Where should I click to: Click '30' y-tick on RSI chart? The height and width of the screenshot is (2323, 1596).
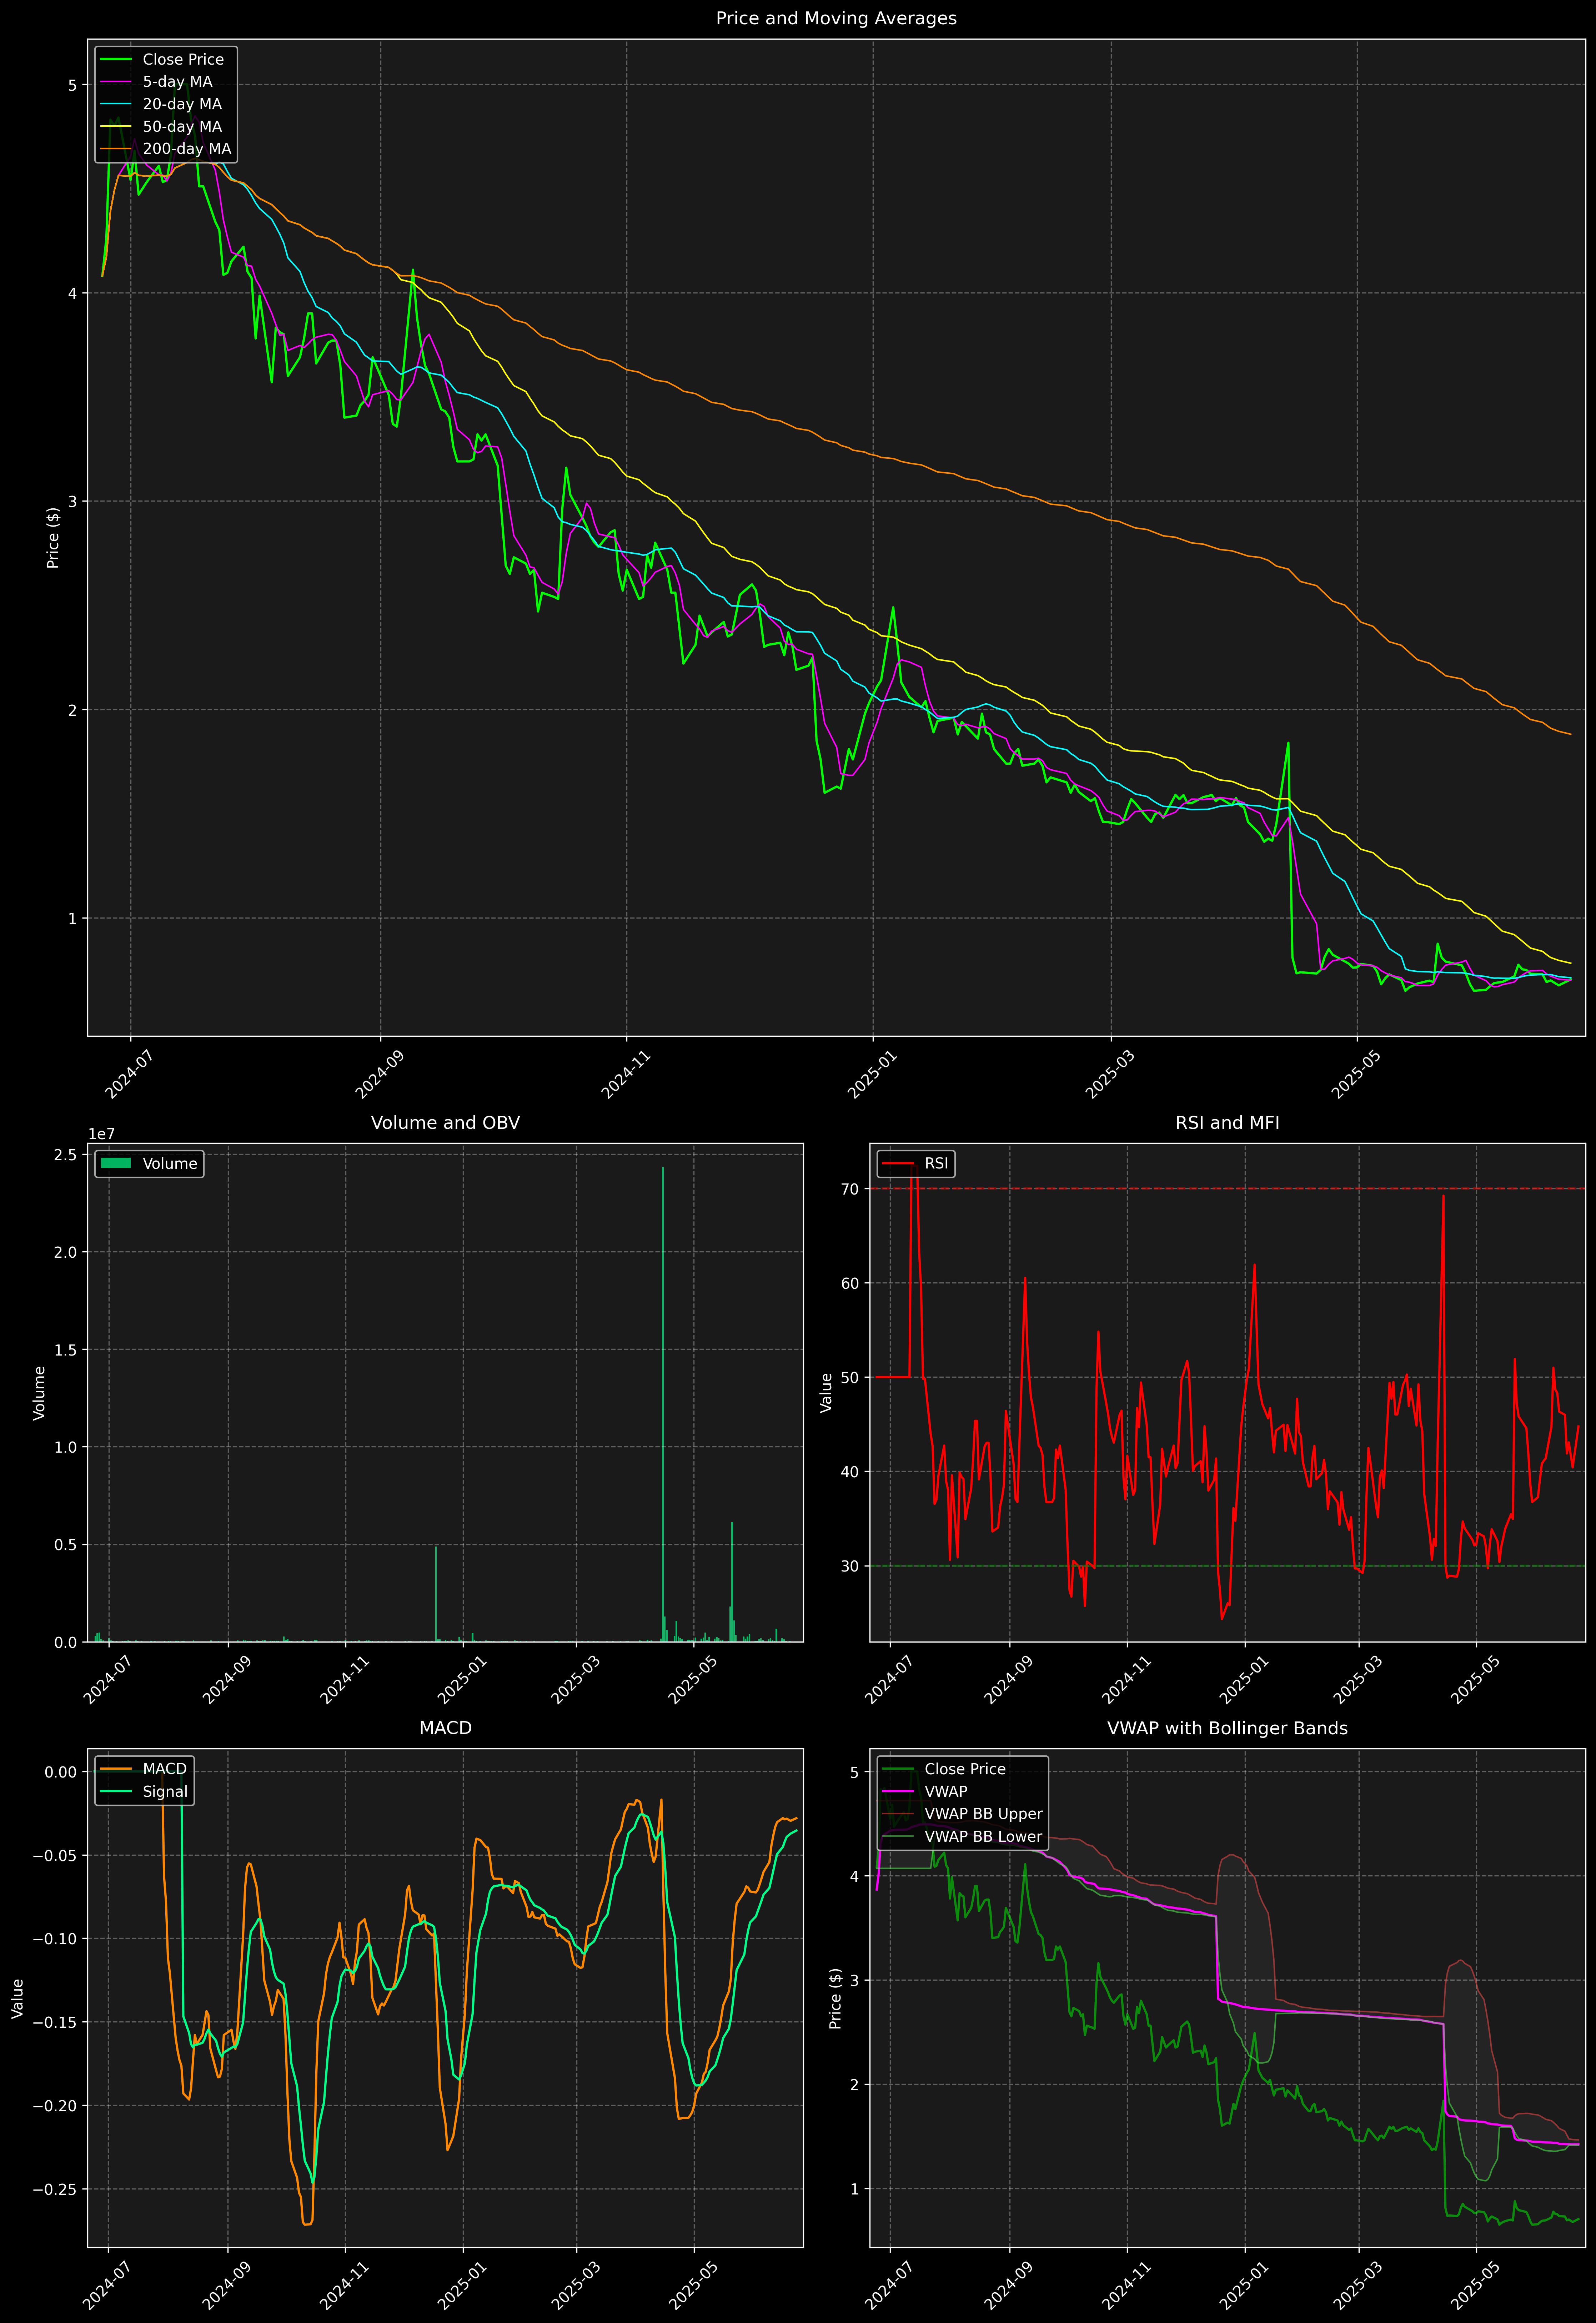(x=850, y=1566)
